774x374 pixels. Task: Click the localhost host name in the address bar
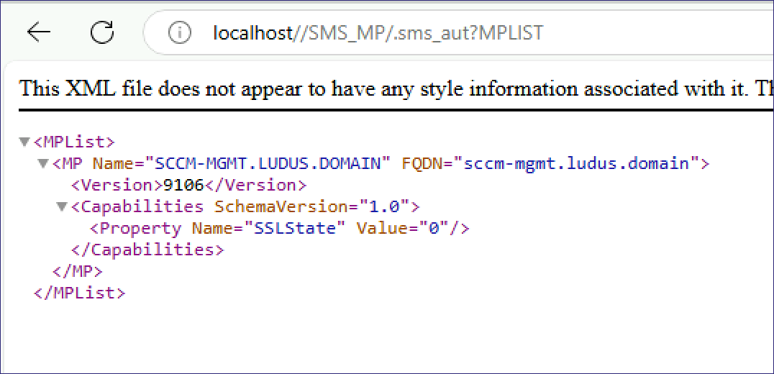(253, 33)
